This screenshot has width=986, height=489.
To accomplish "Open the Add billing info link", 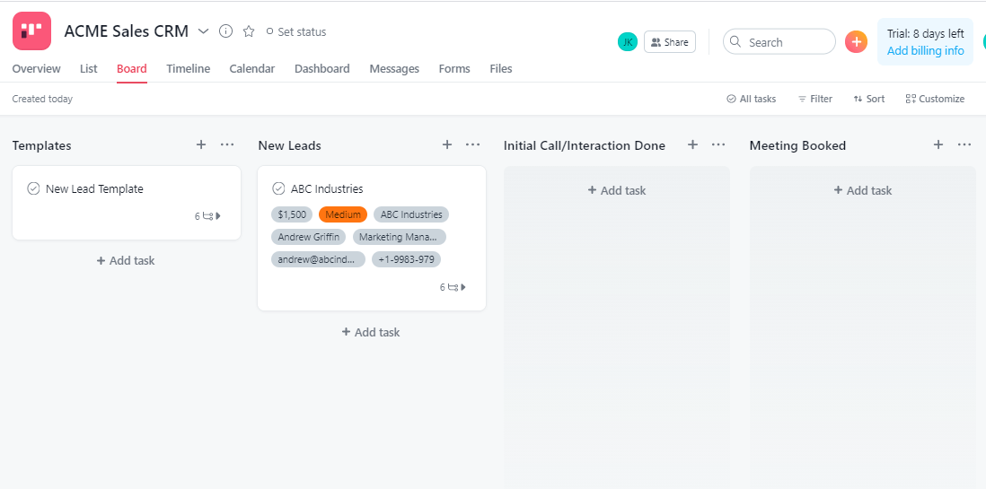I will point(925,51).
